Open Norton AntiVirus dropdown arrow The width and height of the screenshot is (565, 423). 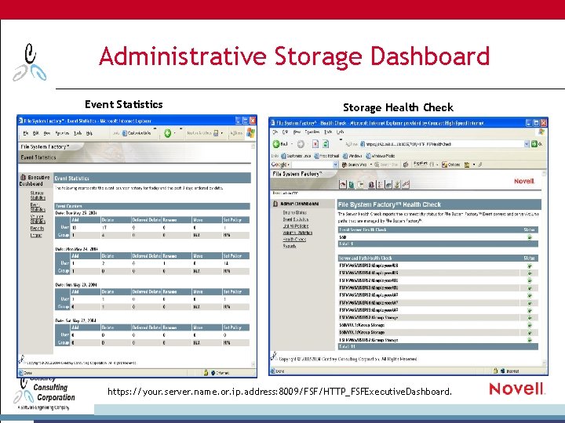pos(222,133)
